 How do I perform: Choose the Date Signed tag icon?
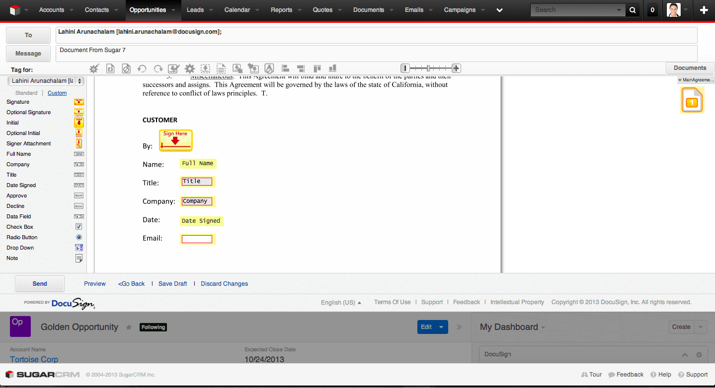(79, 185)
